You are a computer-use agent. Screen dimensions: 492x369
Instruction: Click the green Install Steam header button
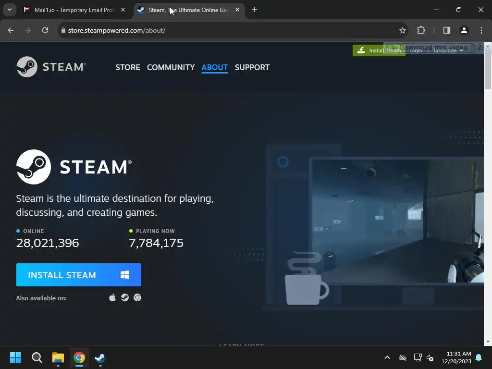coord(379,50)
